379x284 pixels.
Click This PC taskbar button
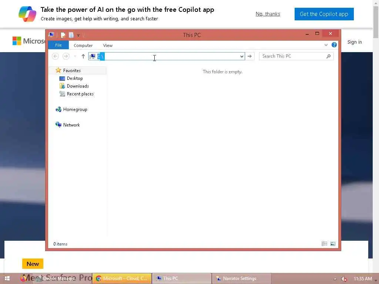coord(181,278)
